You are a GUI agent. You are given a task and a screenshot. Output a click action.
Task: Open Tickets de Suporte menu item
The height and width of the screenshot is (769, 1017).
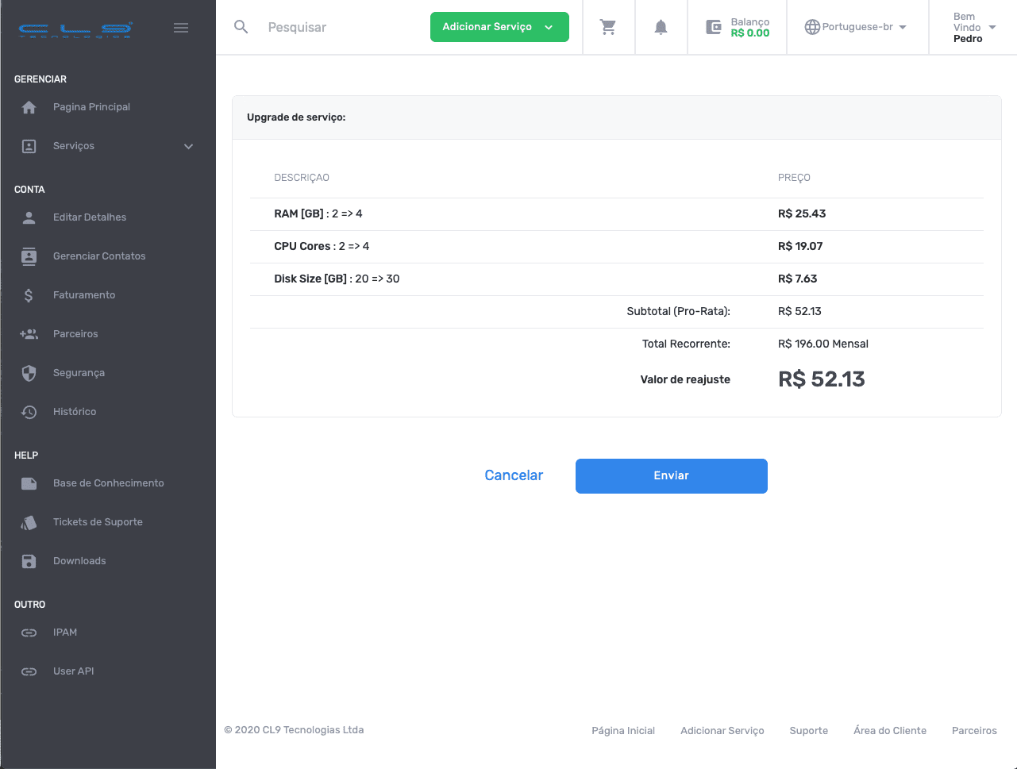point(98,522)
